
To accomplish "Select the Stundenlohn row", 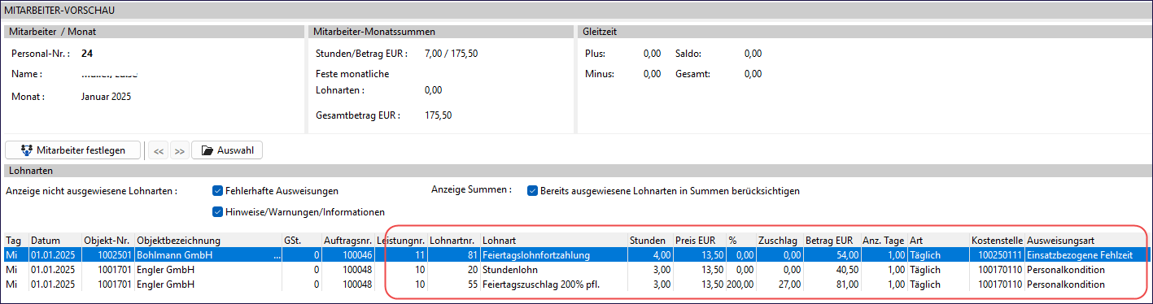I will pyautogui.click(x=576, y=270).
